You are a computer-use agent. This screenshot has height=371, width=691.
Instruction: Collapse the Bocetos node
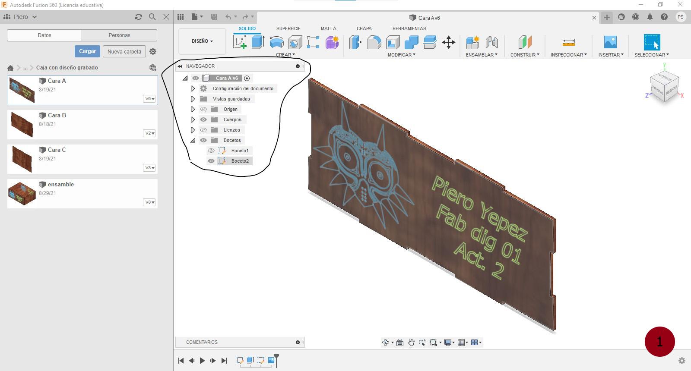click(193, 140)
